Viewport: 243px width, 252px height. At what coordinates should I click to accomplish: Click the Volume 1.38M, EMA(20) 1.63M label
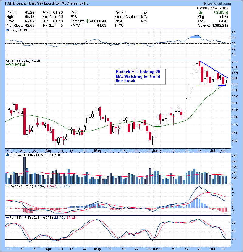(x=35, y=155)
